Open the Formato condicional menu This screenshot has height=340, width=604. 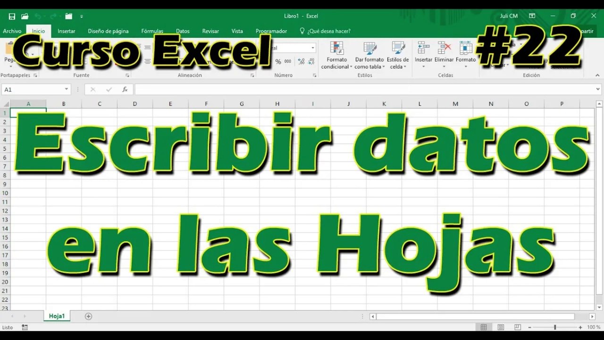pos(336,56)
